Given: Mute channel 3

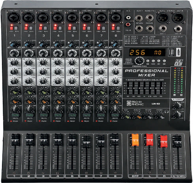Looking at the screenshot, I should click(x=44, y=115).
